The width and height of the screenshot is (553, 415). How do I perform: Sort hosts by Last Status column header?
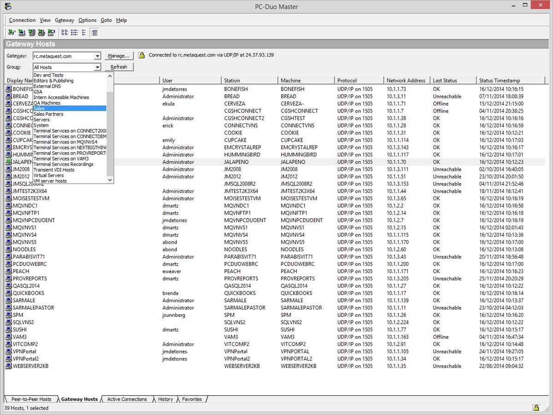pos(445,81)
